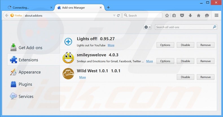This screenshot has width=223, height=117.
Task: Remove the smileyswelove extension
Action: click(x=205, y=61)
